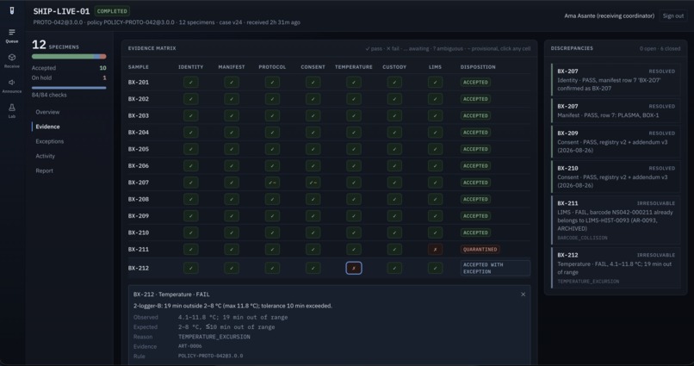Click the BX-211 QUARANTINED disposition badge
The width and height of the screenshot is (694, 366).
pos(480,249)
